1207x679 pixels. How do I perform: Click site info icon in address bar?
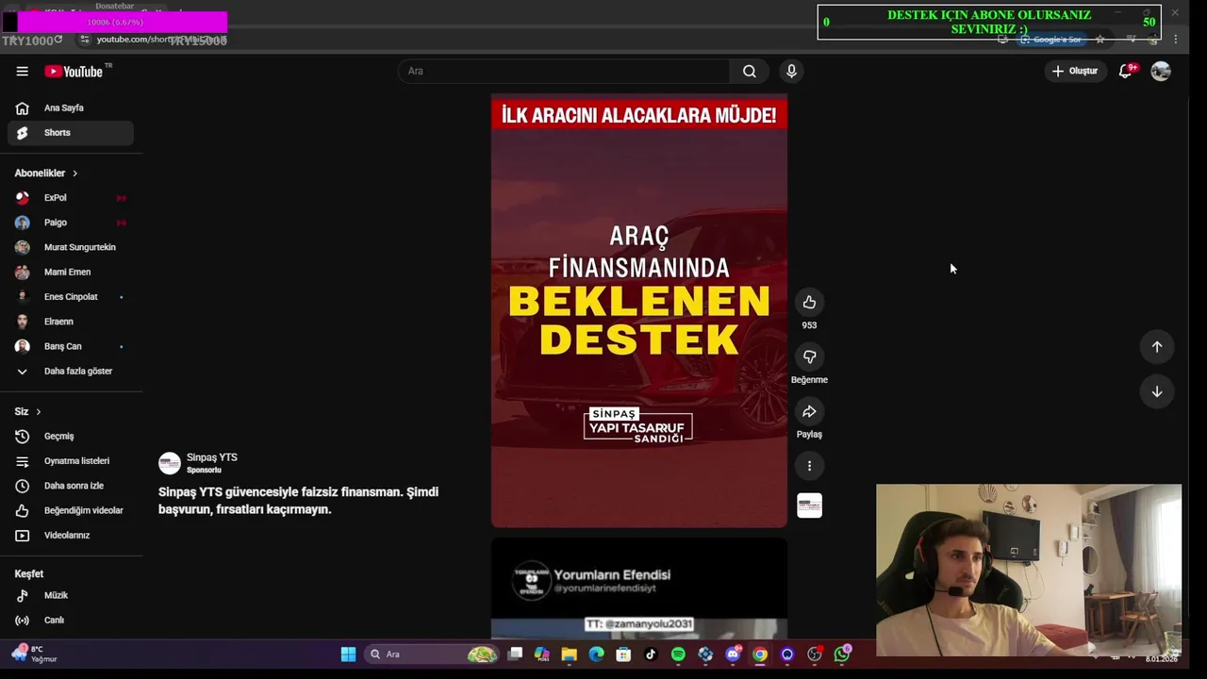tap(84, 40)
